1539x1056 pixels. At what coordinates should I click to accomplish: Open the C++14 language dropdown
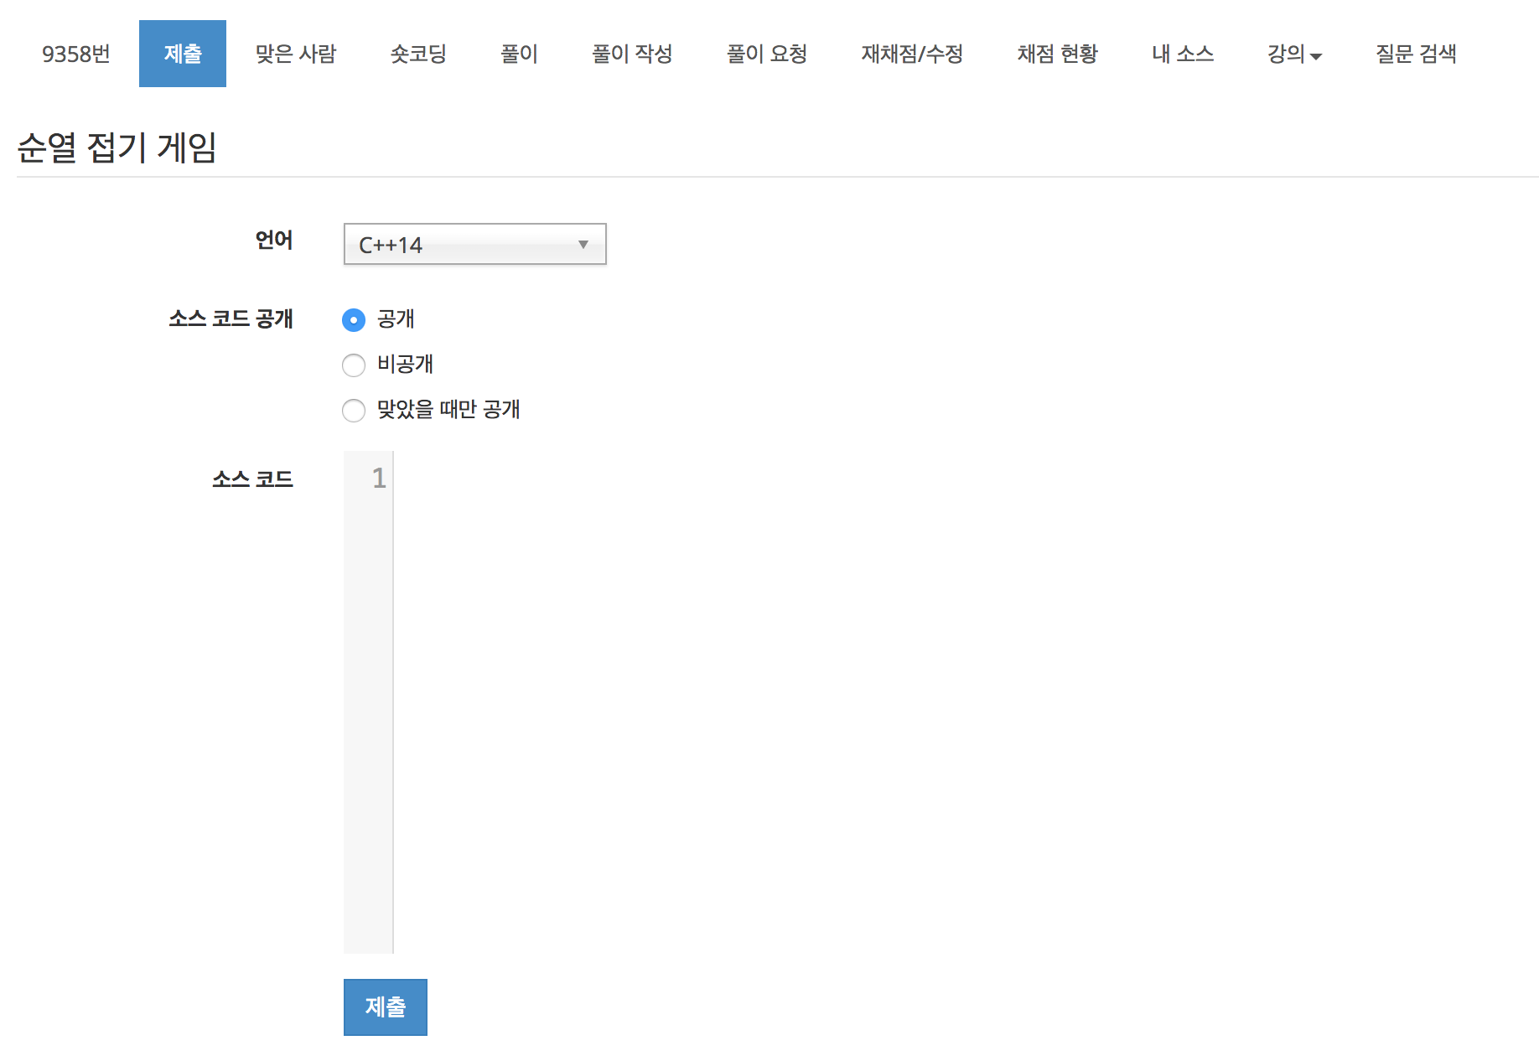pos(474,244)
